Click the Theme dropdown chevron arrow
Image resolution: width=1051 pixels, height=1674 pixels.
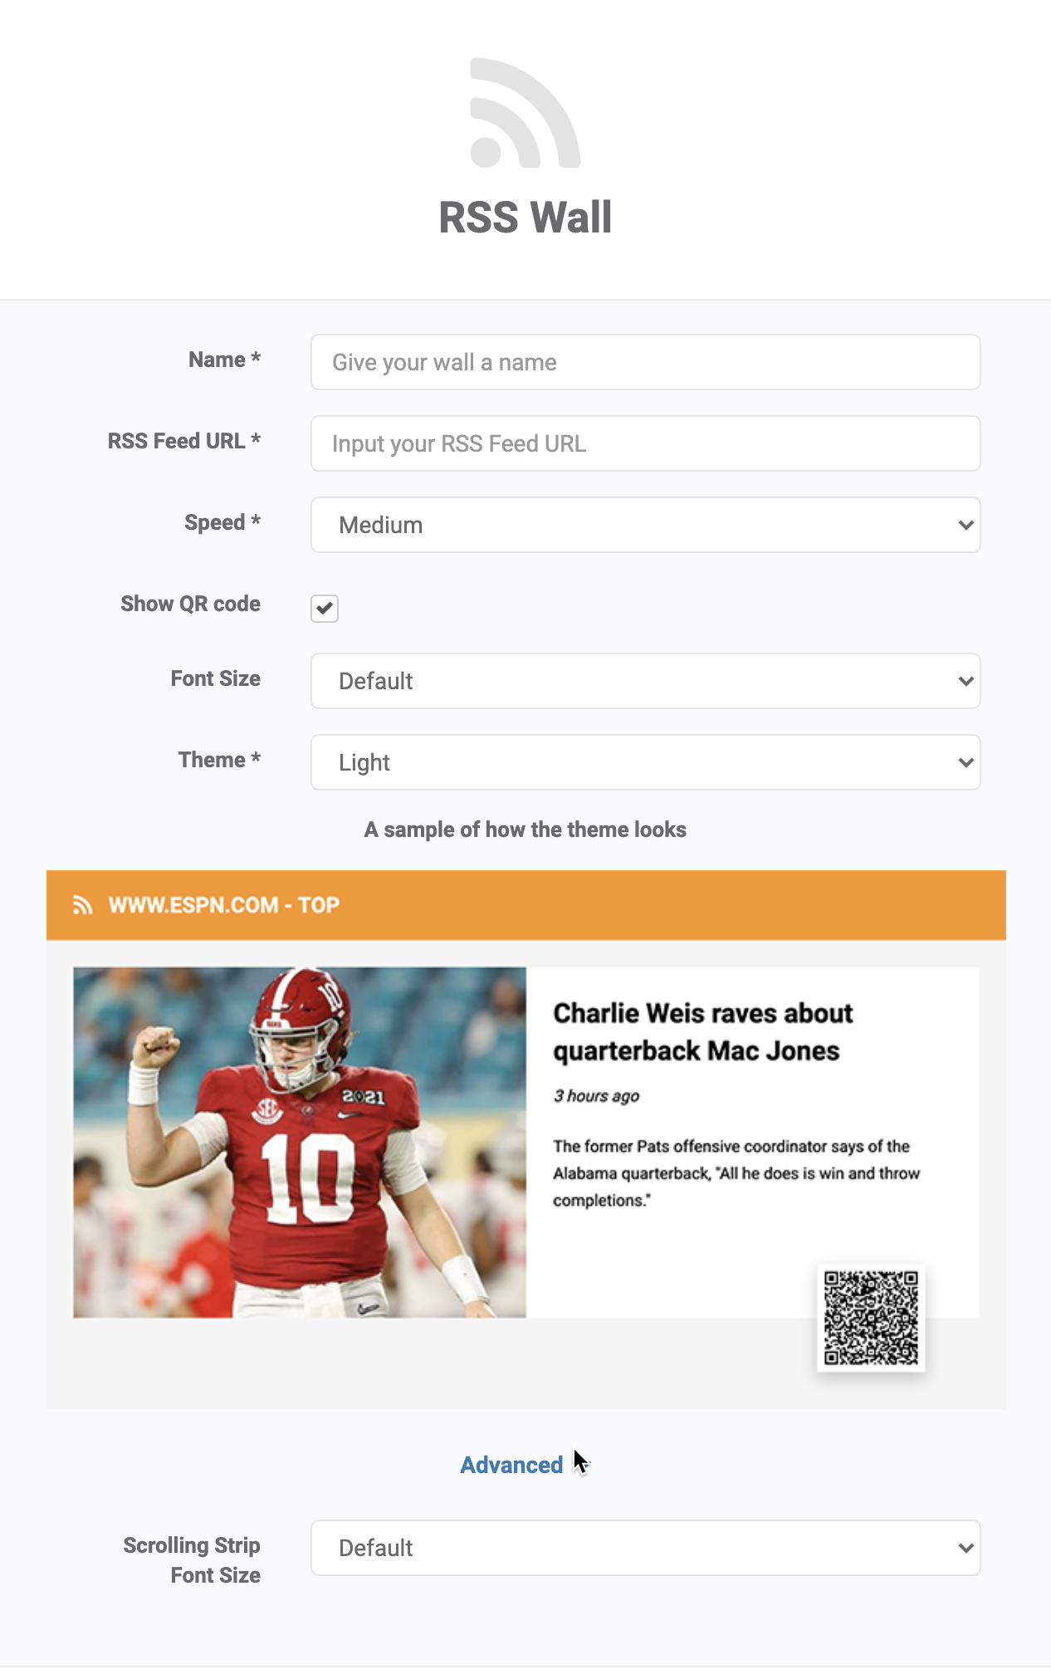pyautogui.click(x=965, y=762)
